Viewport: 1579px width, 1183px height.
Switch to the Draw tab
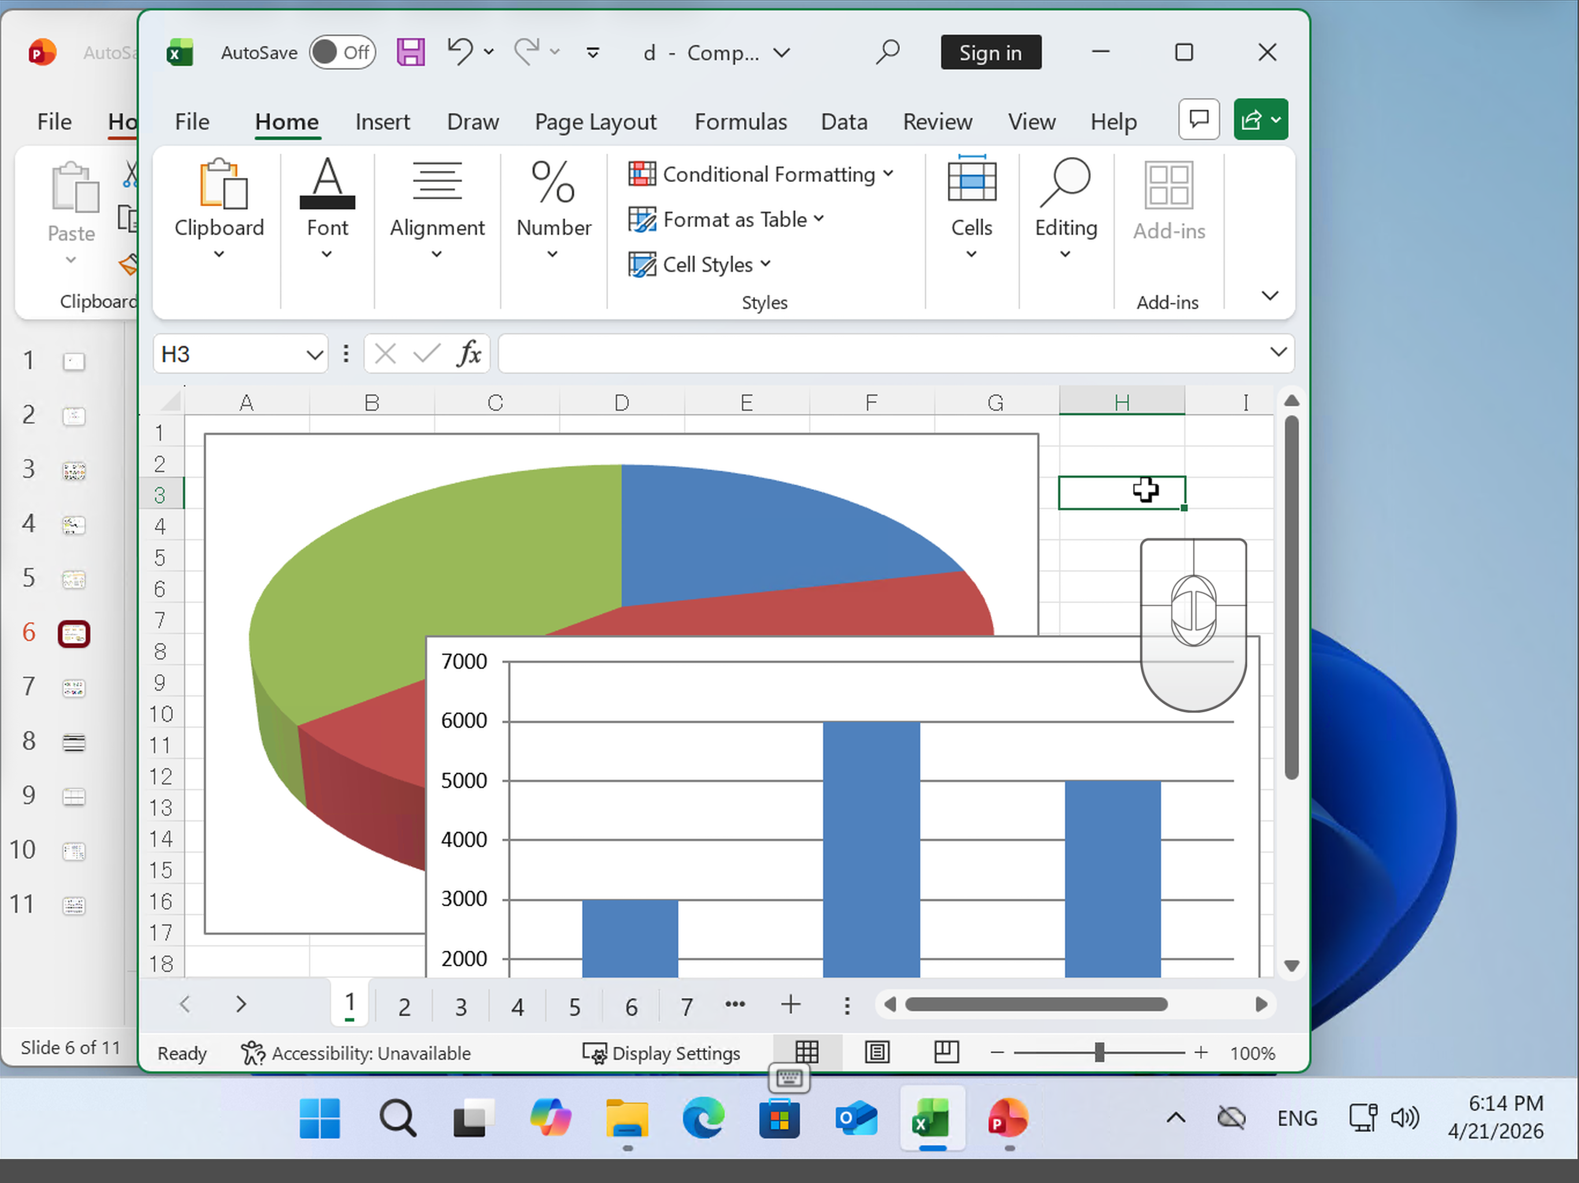pyautogui.click(x=473, y=122)
